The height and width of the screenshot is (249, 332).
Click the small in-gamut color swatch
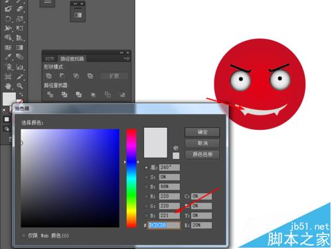click(176, 156)
